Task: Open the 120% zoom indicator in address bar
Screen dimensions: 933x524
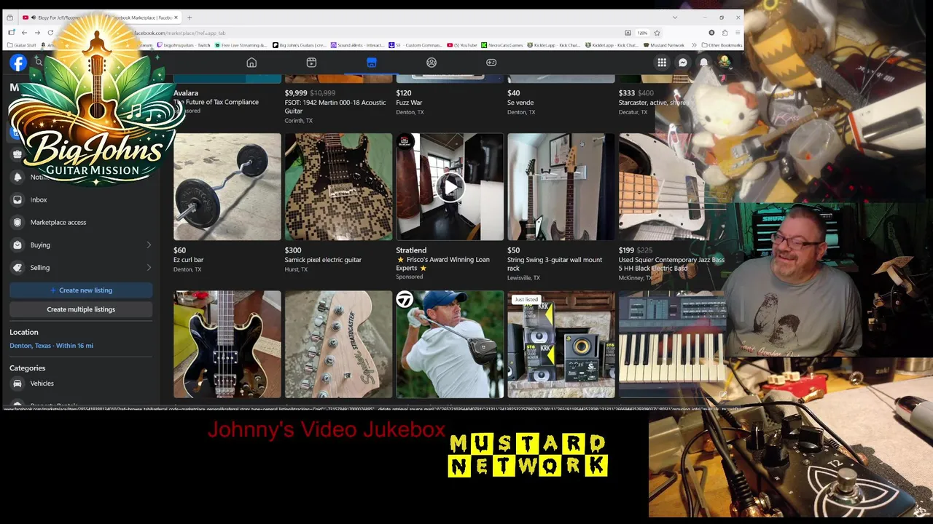Action: coord(642,33)
